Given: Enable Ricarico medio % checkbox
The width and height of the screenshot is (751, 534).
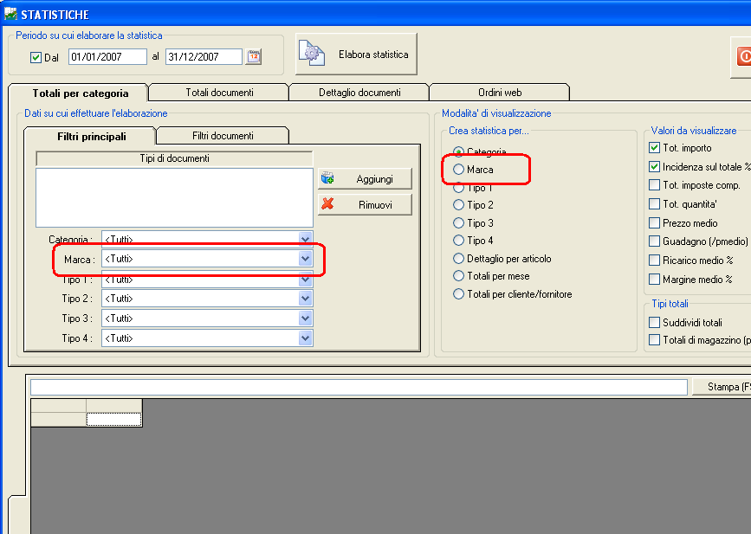Looking at the screenshot, I should 654,260.
